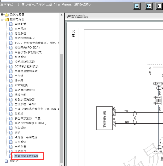Click the Macromedia FlashPaper logo
Image resolution: width=163 pixels, height=166 pixels.
click(x=78, y=17)
